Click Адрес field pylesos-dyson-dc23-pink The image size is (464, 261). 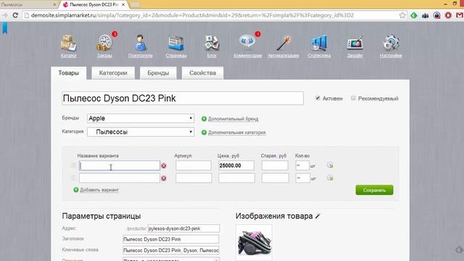(x=183, y=228)
